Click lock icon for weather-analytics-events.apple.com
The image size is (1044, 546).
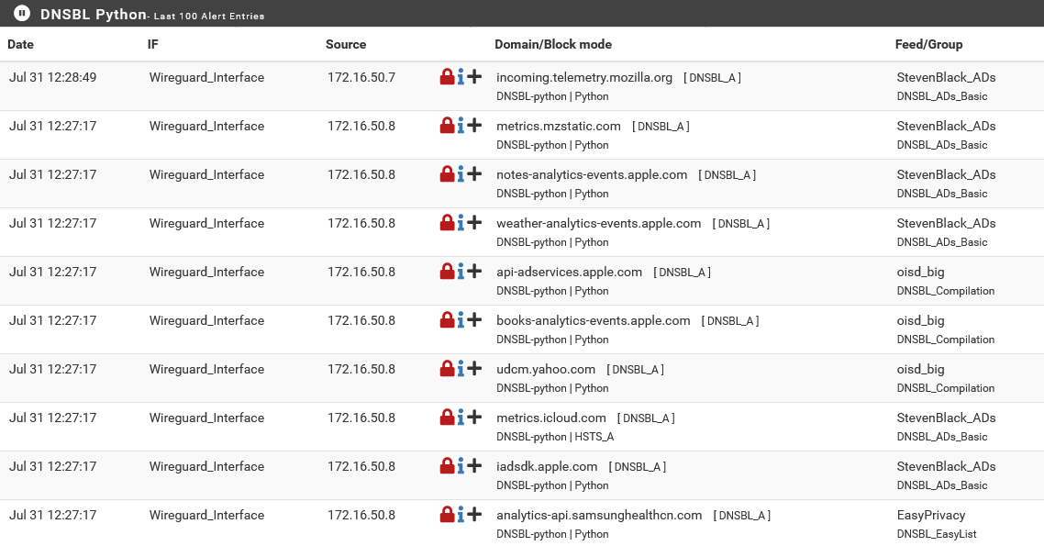coord(447,222)
